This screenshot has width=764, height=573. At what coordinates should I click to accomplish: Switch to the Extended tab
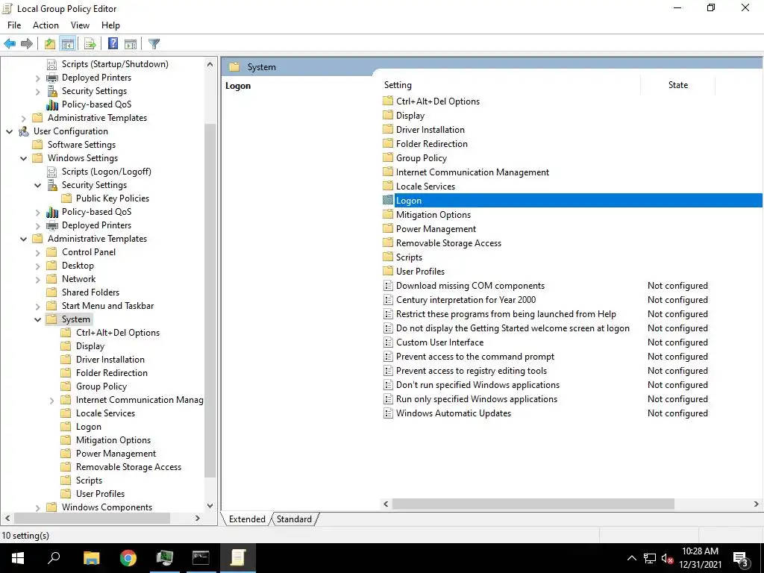point(247,519)
